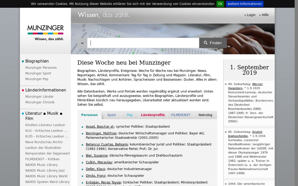Open the Länderinformationen section heading
The width and height of the screenshot is (298, 186).
pyautogui.click(x=46, y=90)
